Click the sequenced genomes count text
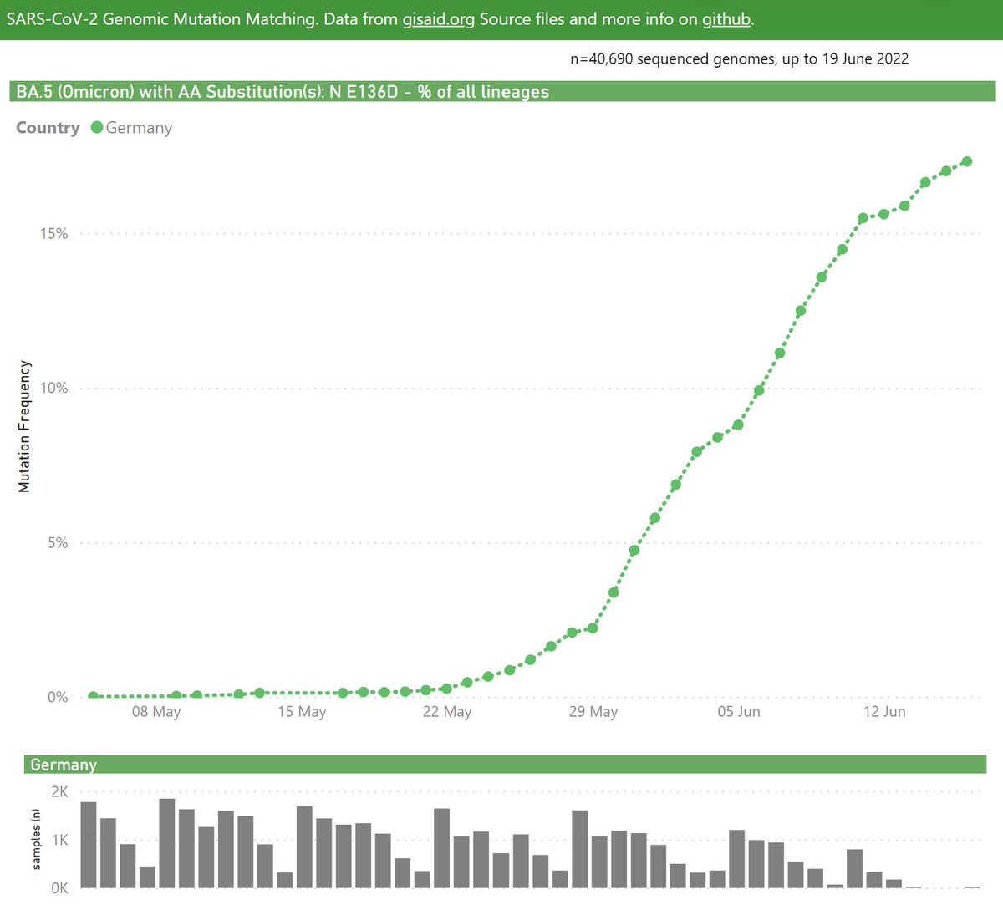1003x915 pixels. point(740,59)
